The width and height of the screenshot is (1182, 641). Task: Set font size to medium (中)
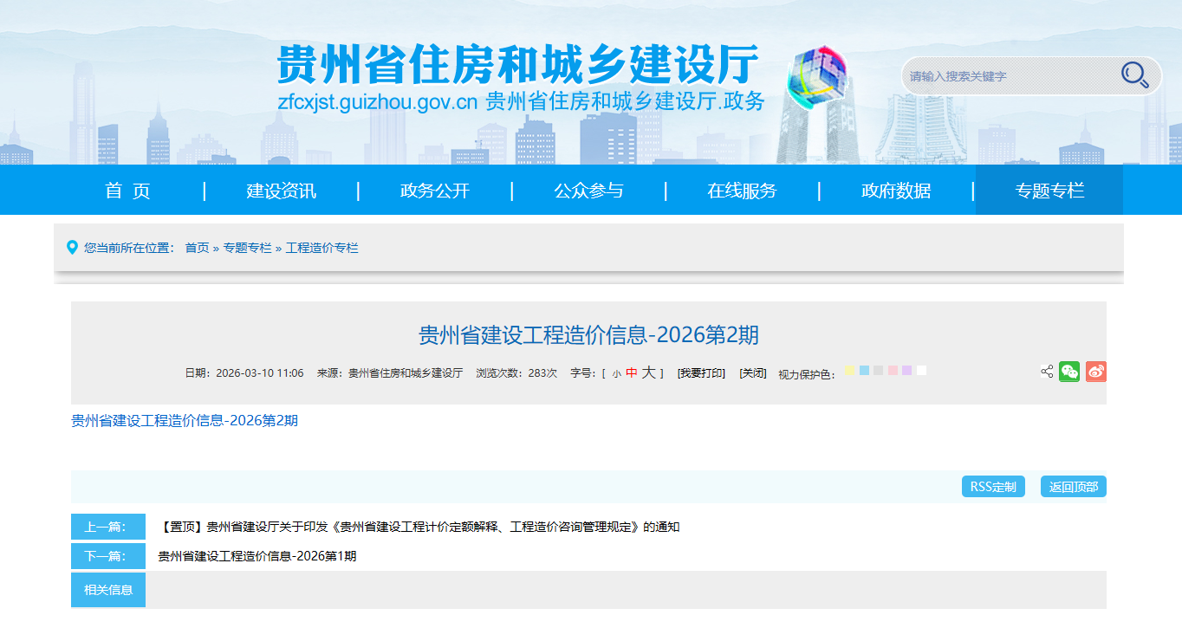point(632,372)
